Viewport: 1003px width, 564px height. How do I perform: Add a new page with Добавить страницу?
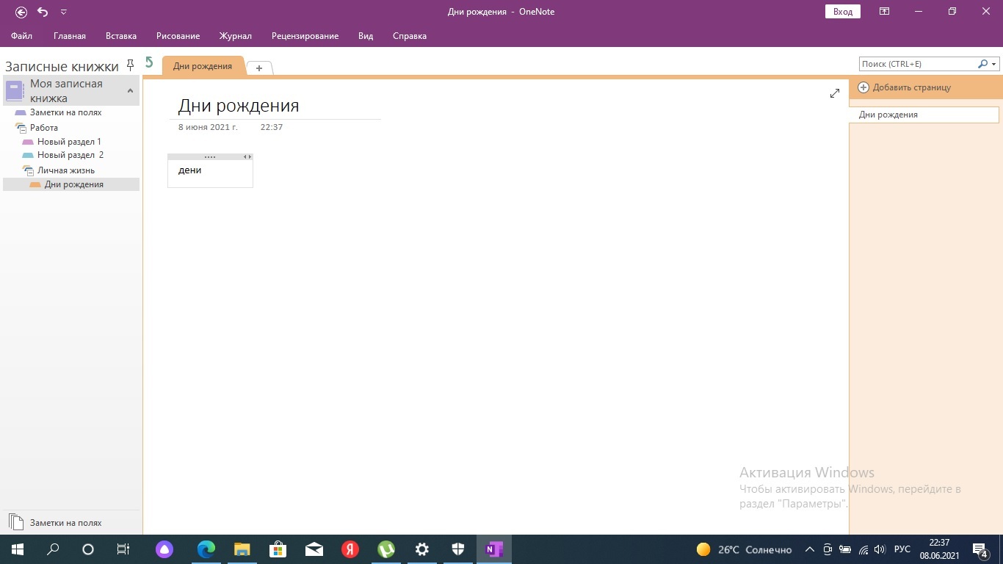(904, 87)
